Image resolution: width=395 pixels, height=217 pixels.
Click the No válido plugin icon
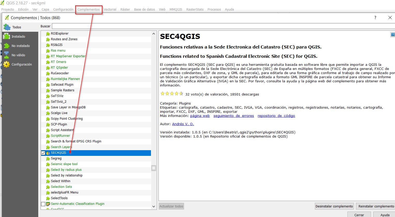pos(6,55)
